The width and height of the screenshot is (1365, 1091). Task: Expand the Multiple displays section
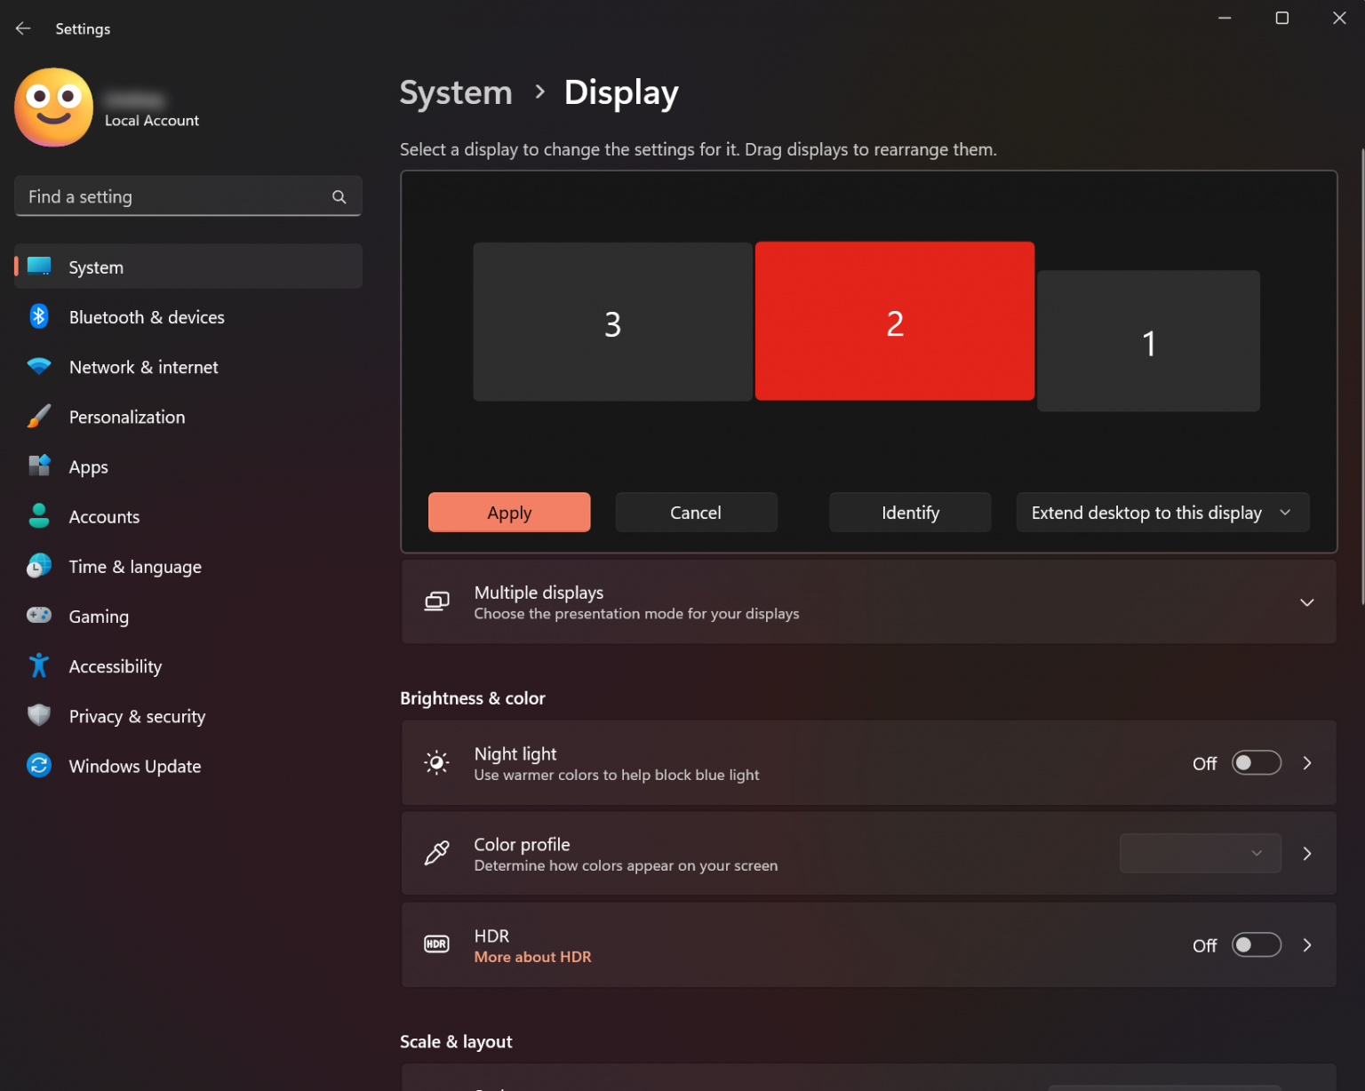[1306, 602]
